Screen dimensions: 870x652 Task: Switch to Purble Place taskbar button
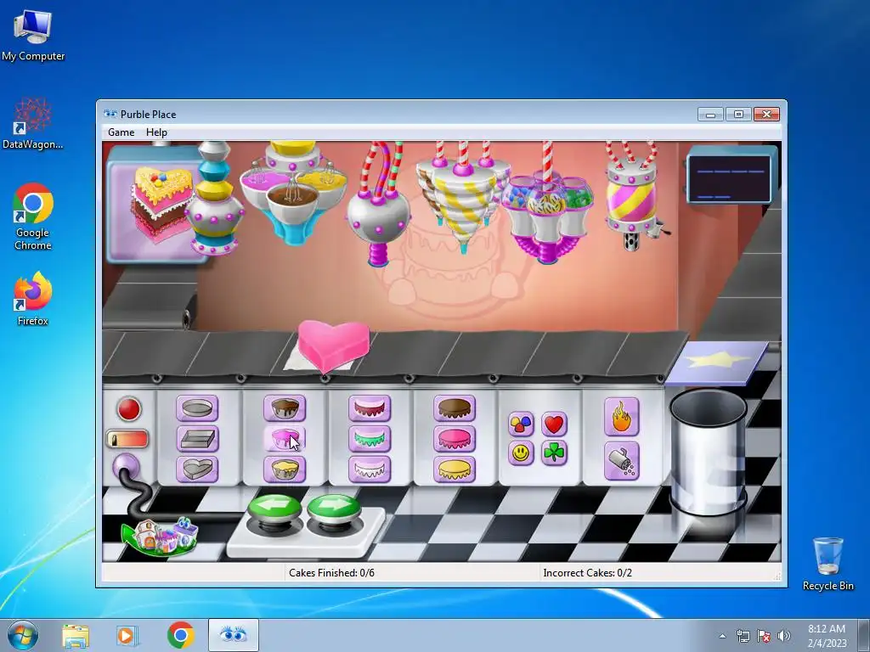[x=233, y=635]
